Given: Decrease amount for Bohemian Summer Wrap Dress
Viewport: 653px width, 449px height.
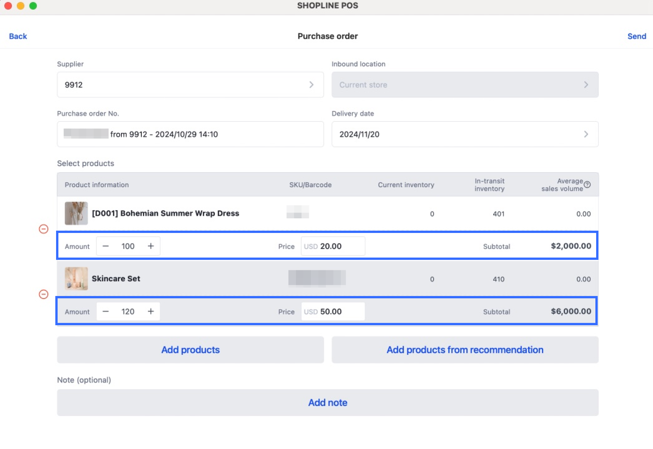Looking at the screenshot, I should click(106, 246).
